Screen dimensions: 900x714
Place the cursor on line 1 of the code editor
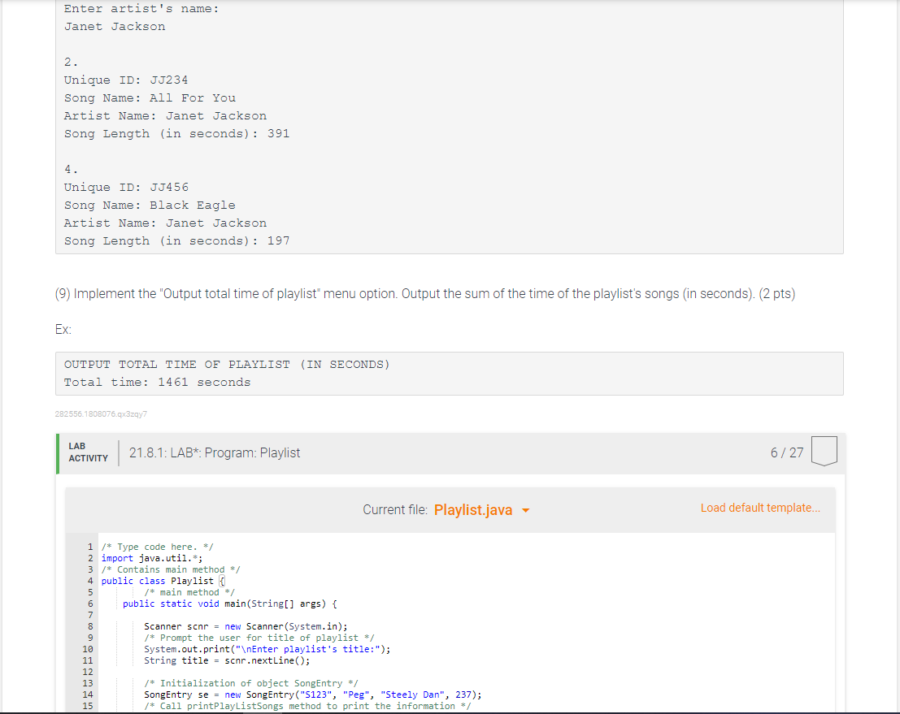pos(154,546)
